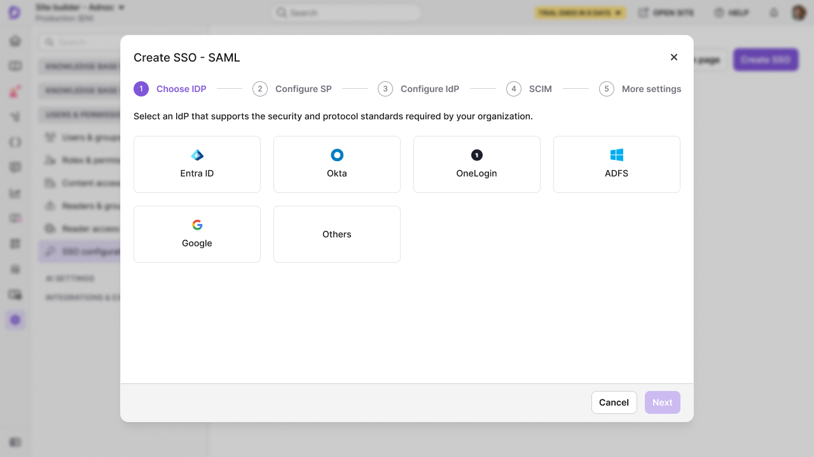Expand the Site builder project dropdown
Image resolution: width=814 pixels, height=457 pixels.
80,8
